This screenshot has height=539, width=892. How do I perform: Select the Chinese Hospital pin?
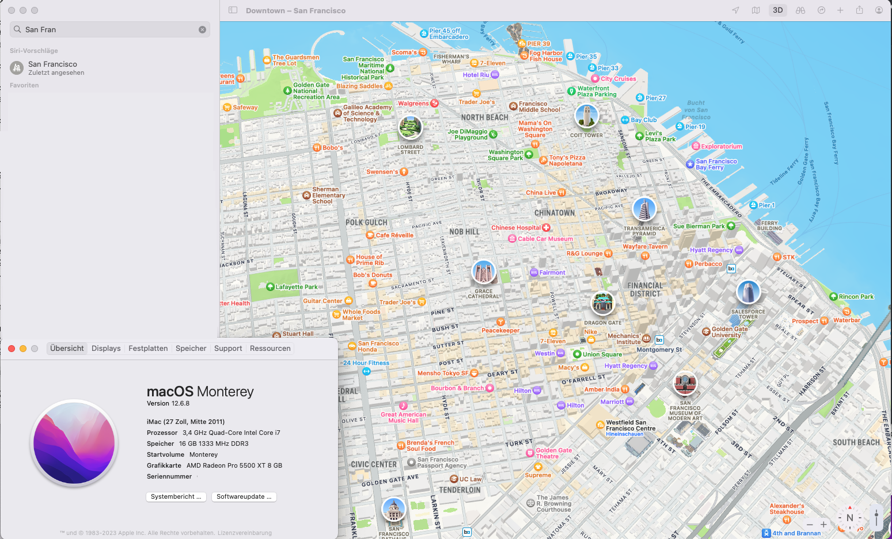coord(546,228)
